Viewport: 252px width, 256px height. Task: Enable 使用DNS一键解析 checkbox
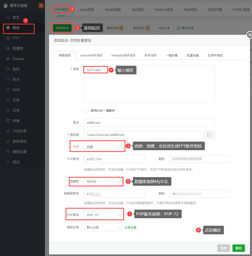(x=86, y=110)
